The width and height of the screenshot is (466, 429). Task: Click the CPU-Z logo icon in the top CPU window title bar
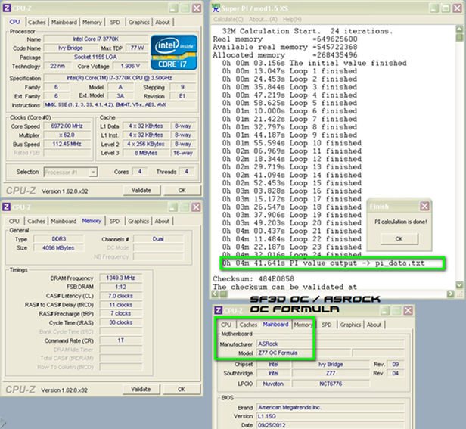7,7
